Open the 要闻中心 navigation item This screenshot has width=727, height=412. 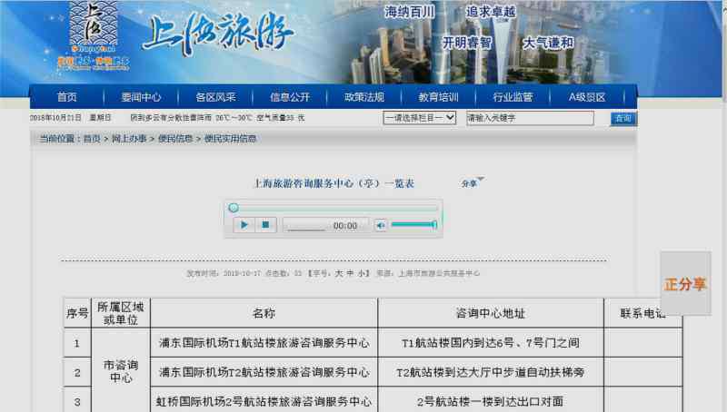[x=141, y=97]
